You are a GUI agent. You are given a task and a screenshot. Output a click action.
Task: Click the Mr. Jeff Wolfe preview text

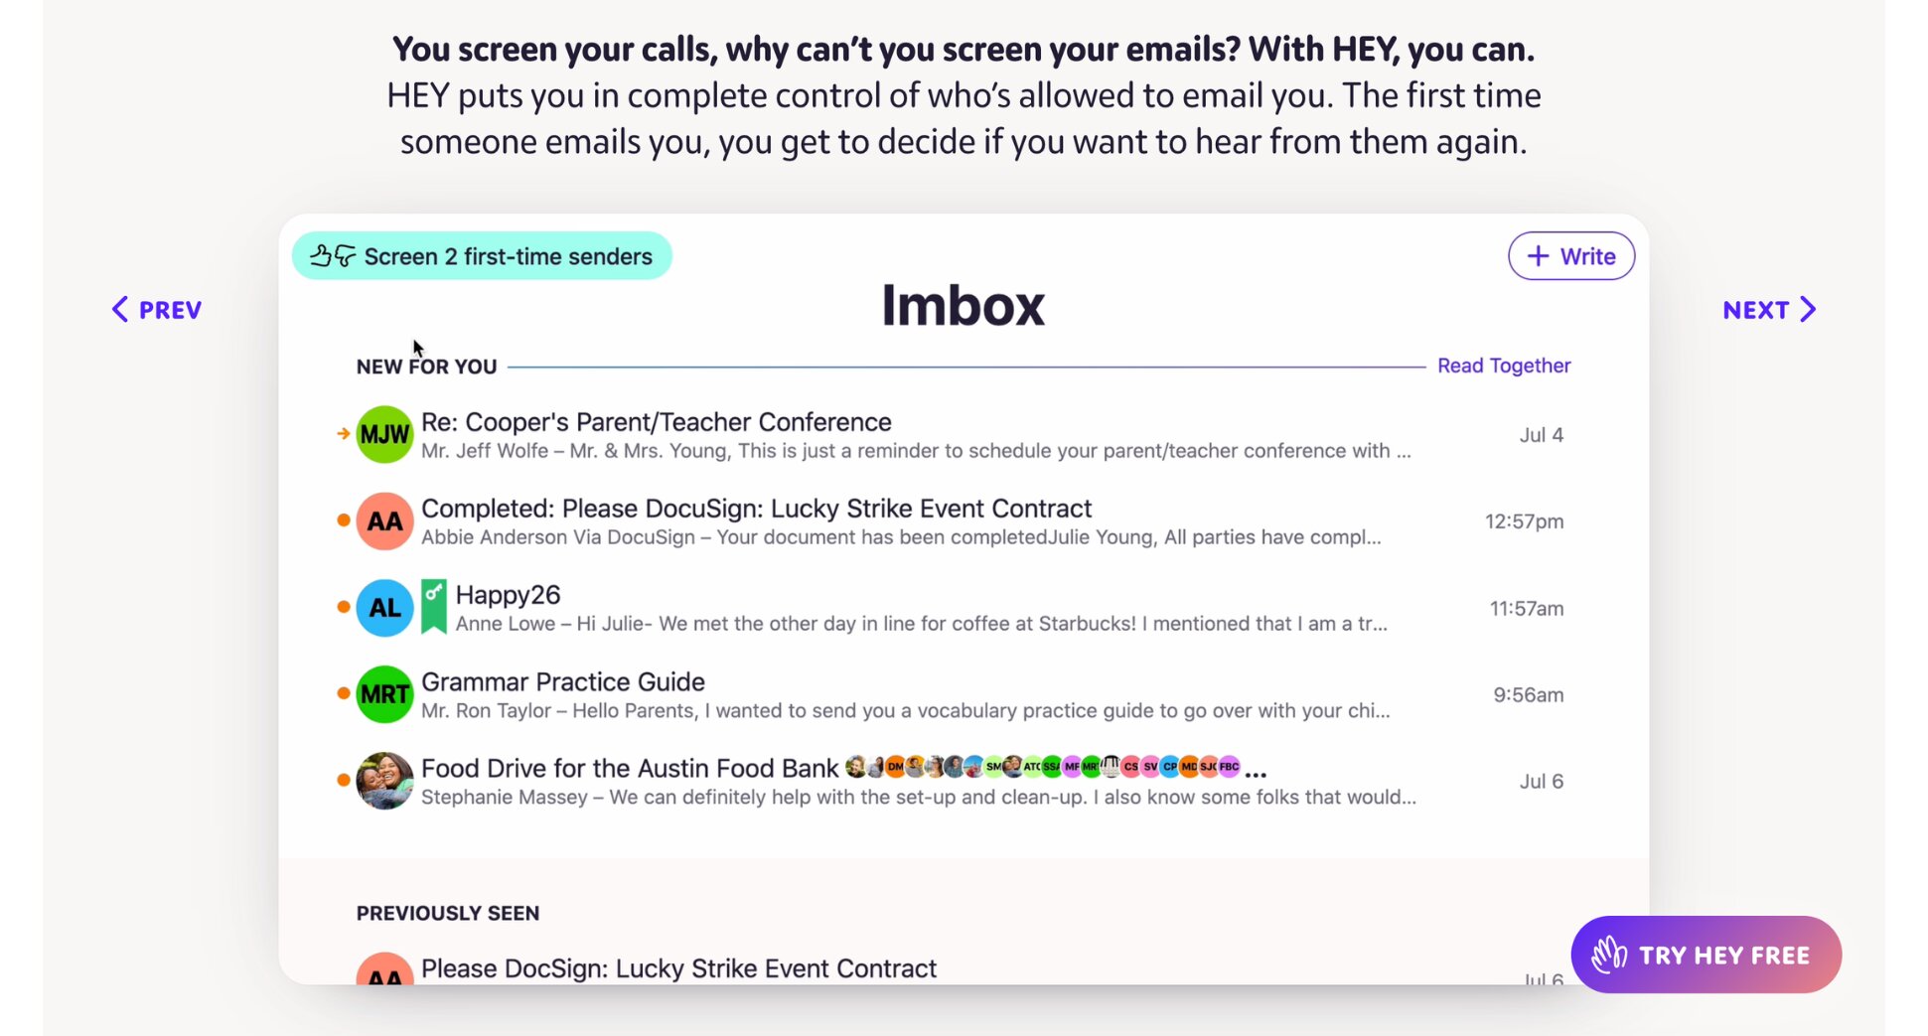[x=916, y=451]
